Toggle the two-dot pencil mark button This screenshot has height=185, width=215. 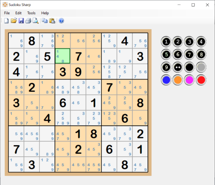tap(178, 67)
